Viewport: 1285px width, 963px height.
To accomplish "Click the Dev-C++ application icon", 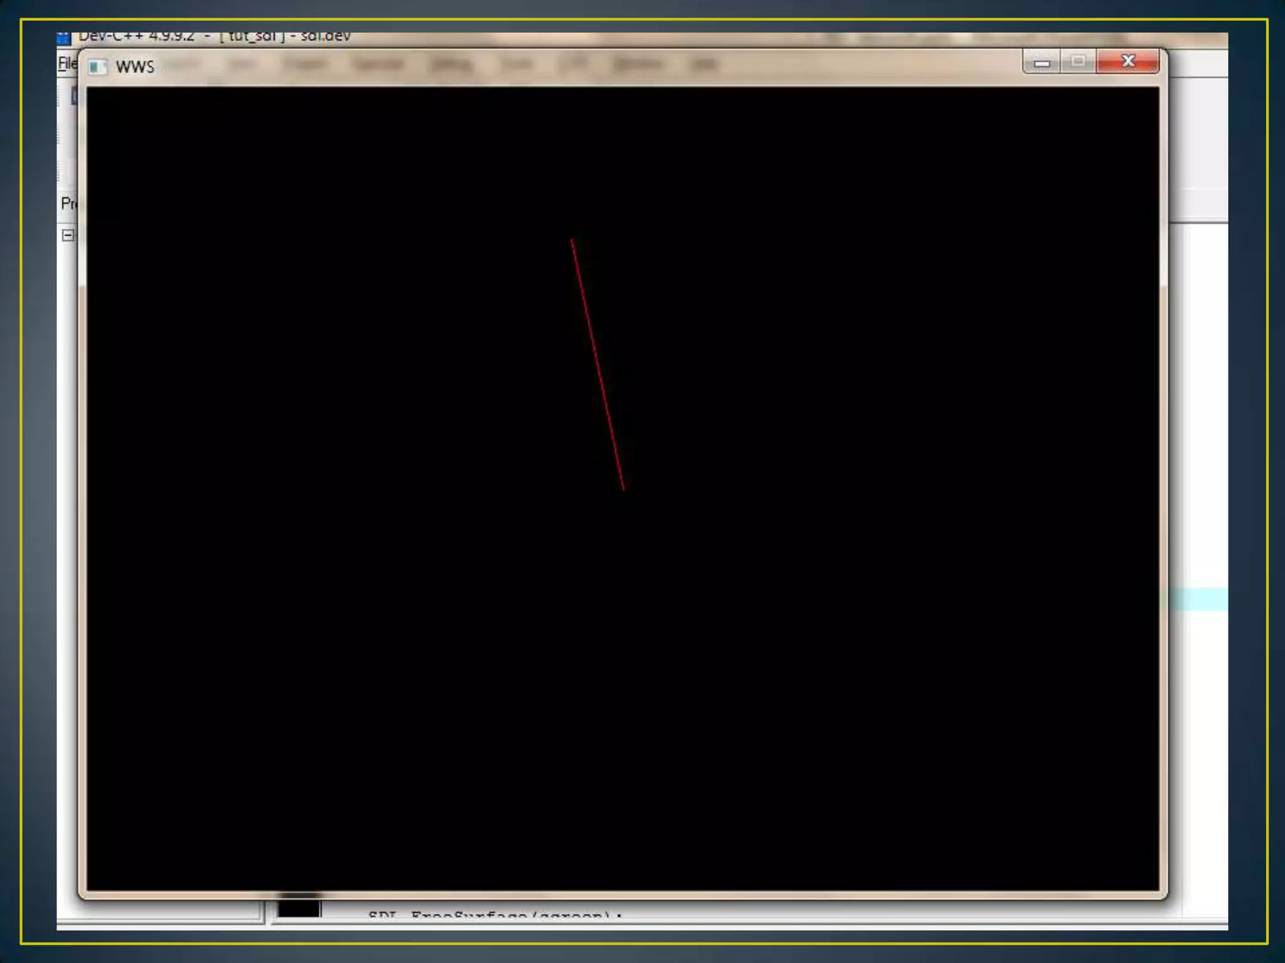I will click(x=63, y=38).
